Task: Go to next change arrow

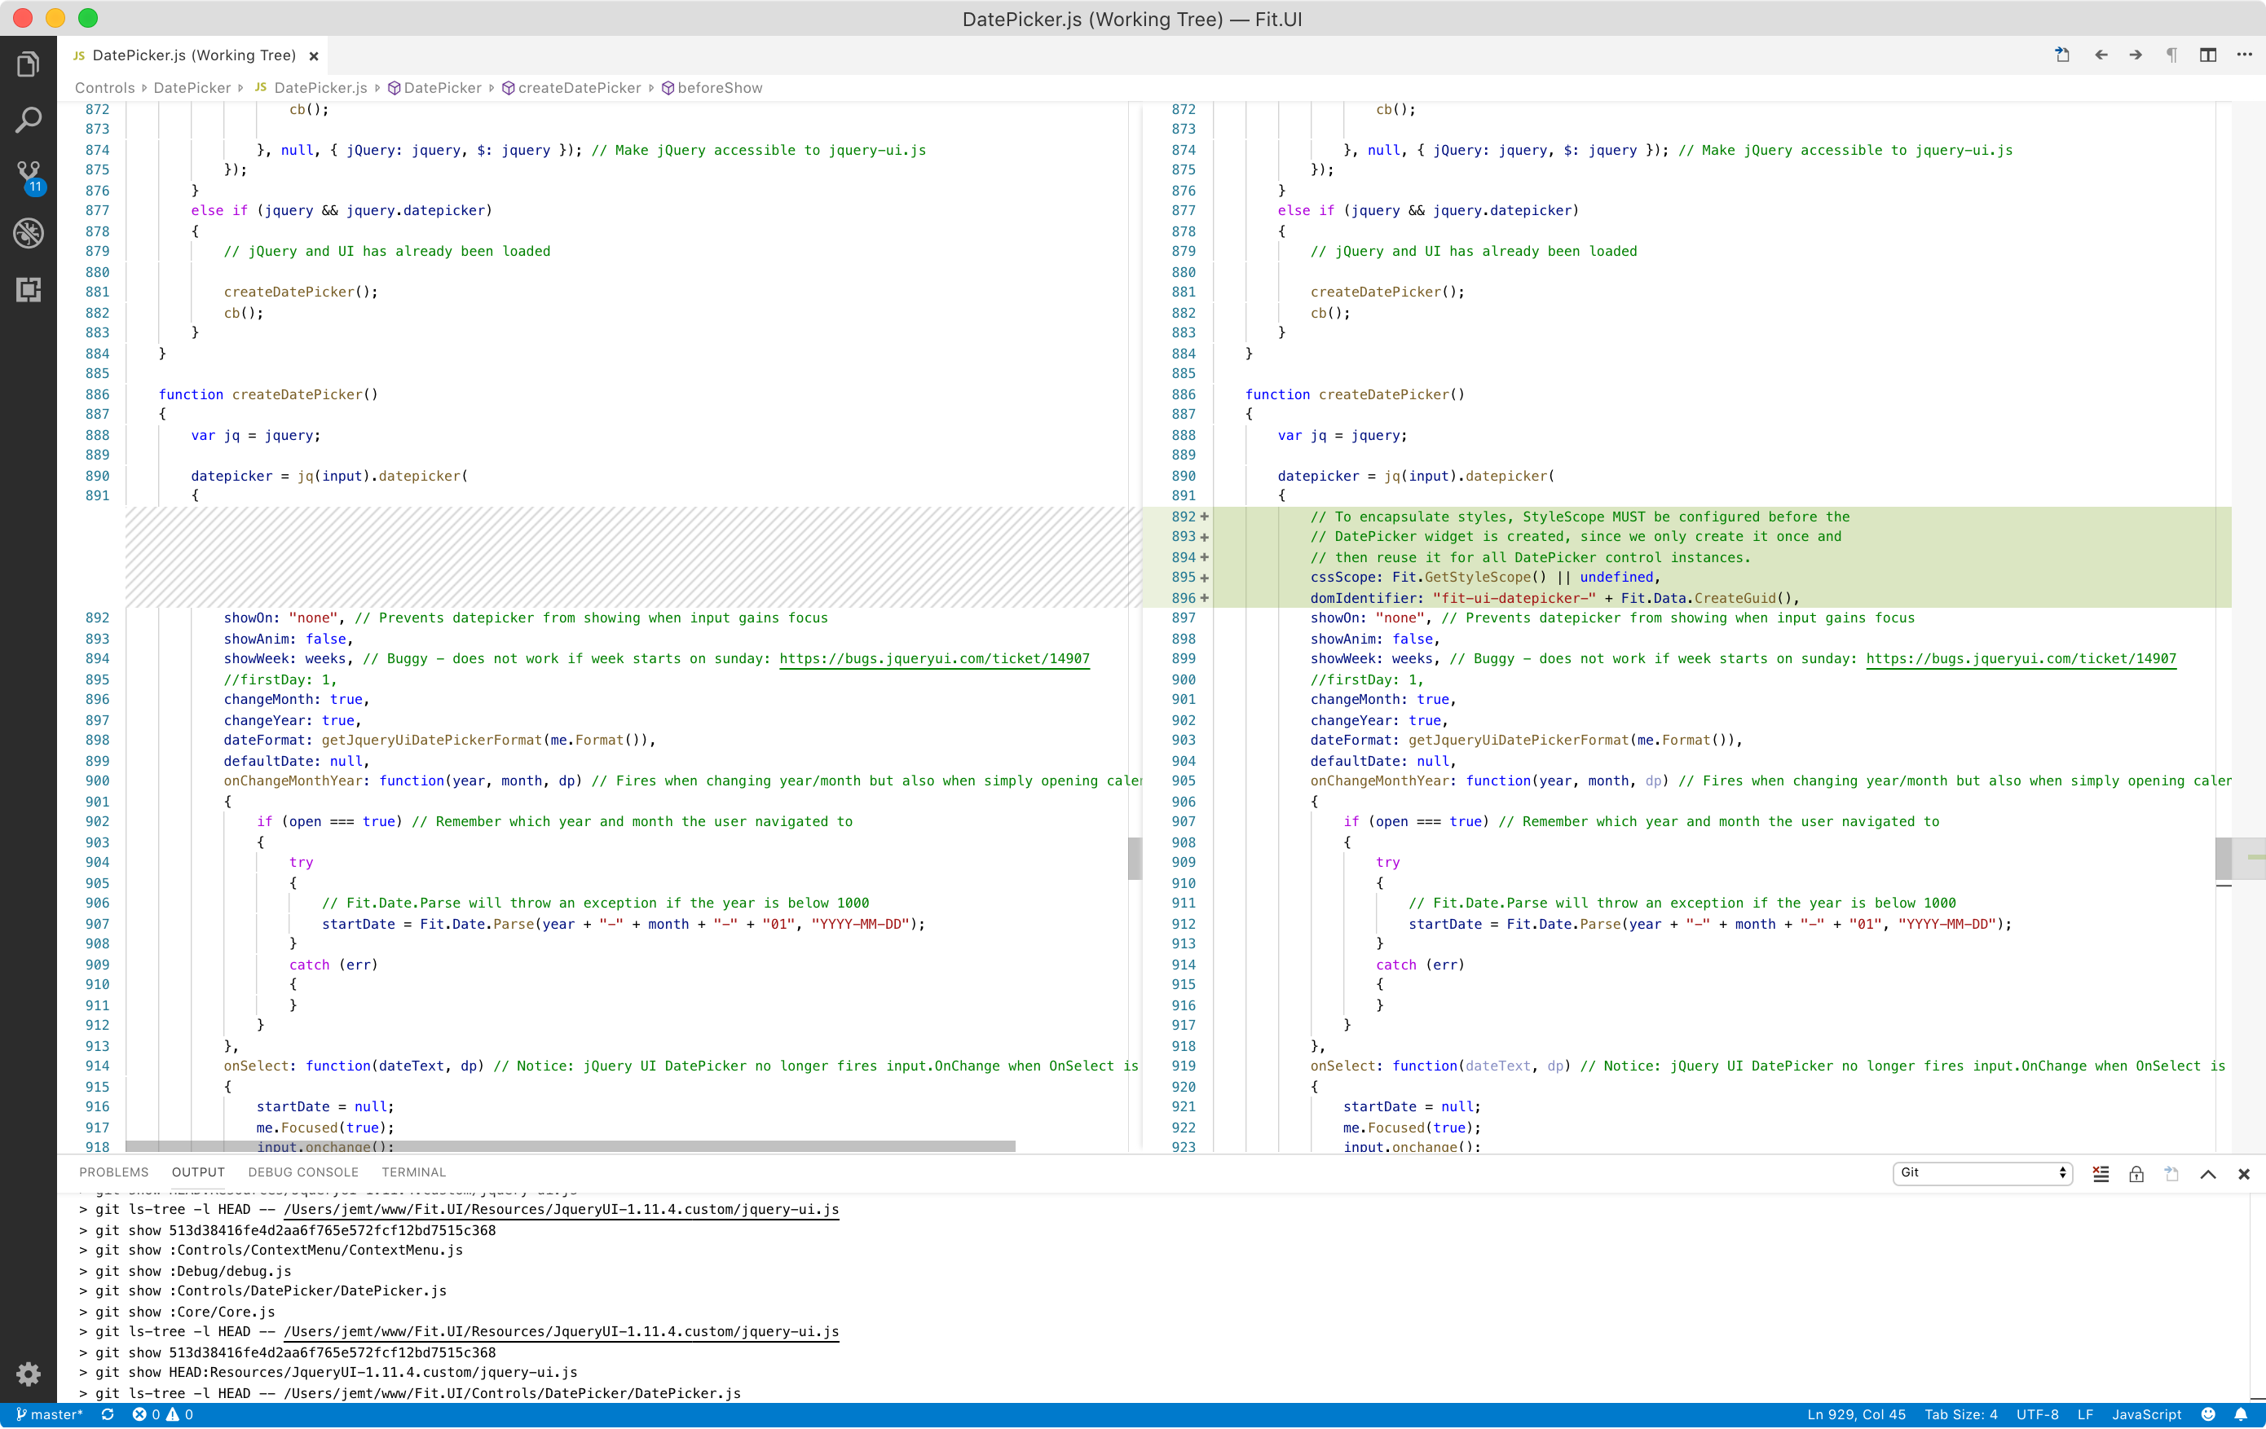Action: point(2136,55)
